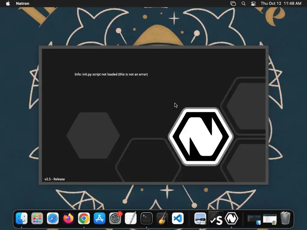Viewport: 307px width, 230px height.
Task: Open TextEdit from the Dock
Action: [131, 218]
